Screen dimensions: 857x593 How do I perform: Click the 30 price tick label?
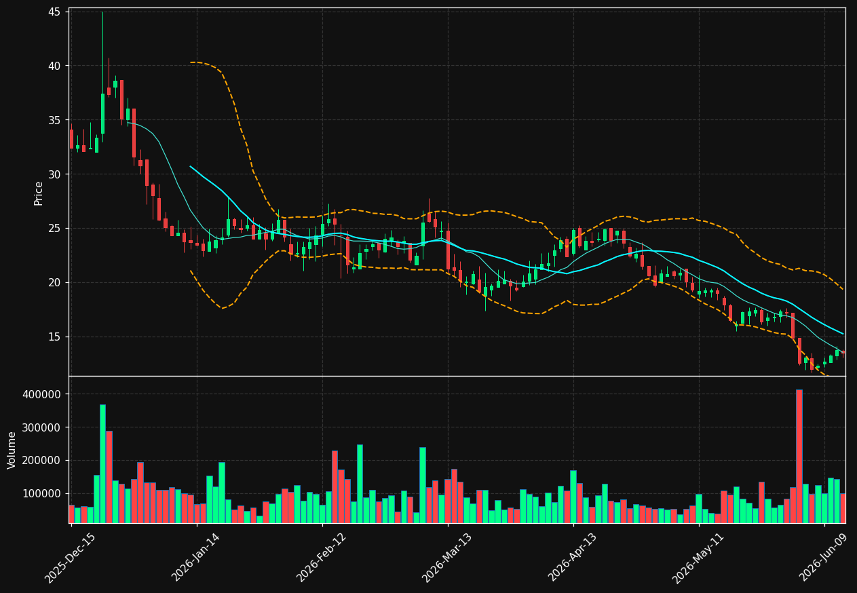click(x=55, y=174)
